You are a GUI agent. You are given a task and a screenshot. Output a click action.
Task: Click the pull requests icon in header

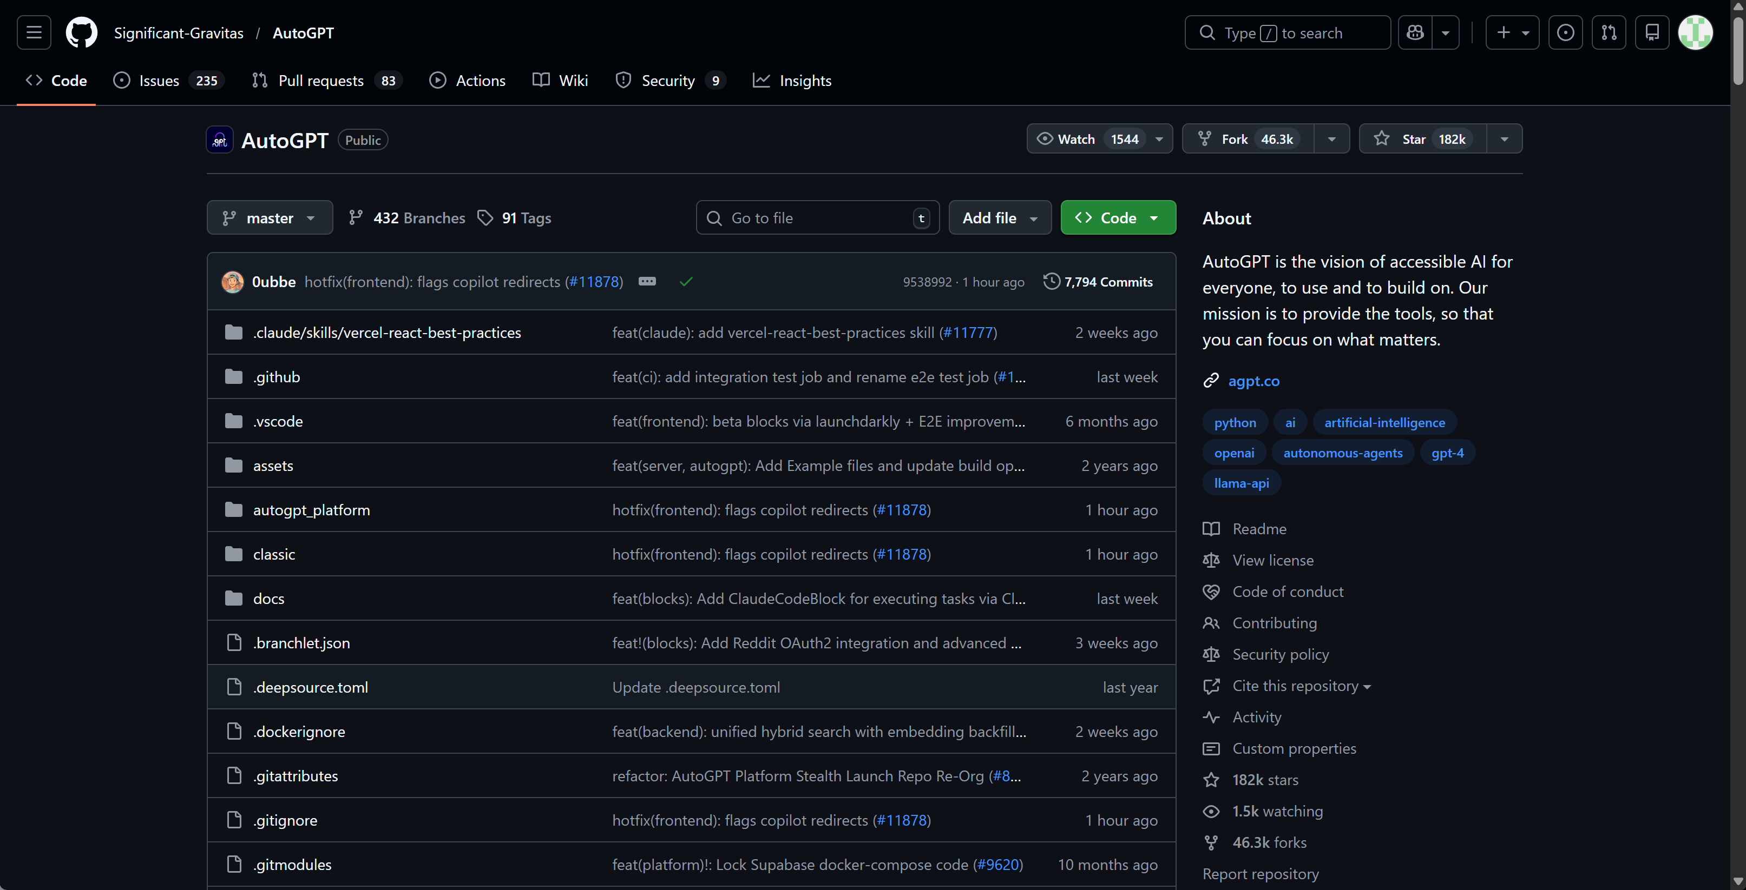coord(1609,32)
